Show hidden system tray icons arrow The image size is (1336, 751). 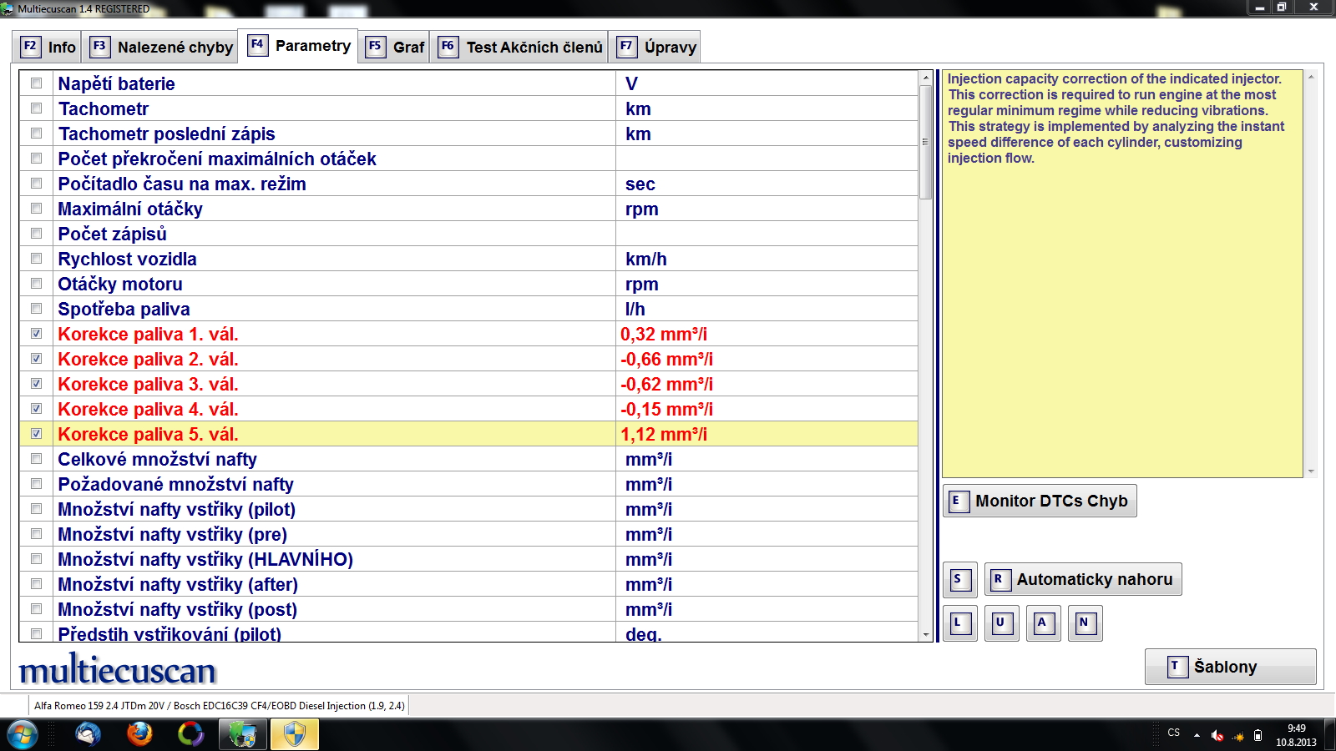pyautogui.click(x=1197, y=735)
